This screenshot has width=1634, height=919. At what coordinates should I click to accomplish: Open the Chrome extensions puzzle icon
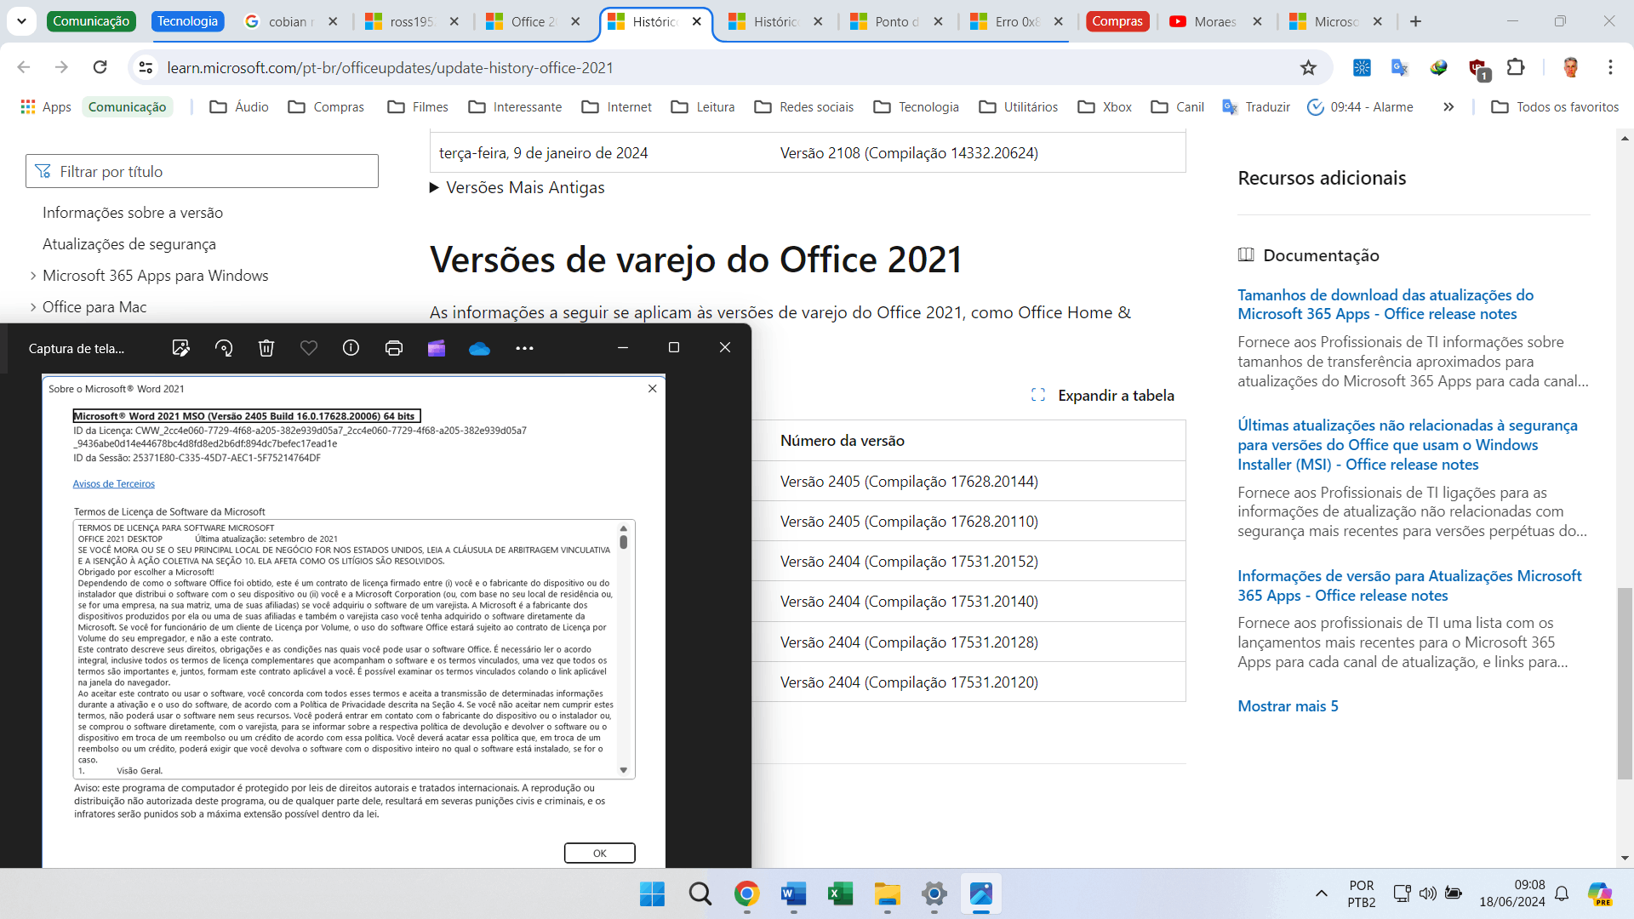[1516, 67]
